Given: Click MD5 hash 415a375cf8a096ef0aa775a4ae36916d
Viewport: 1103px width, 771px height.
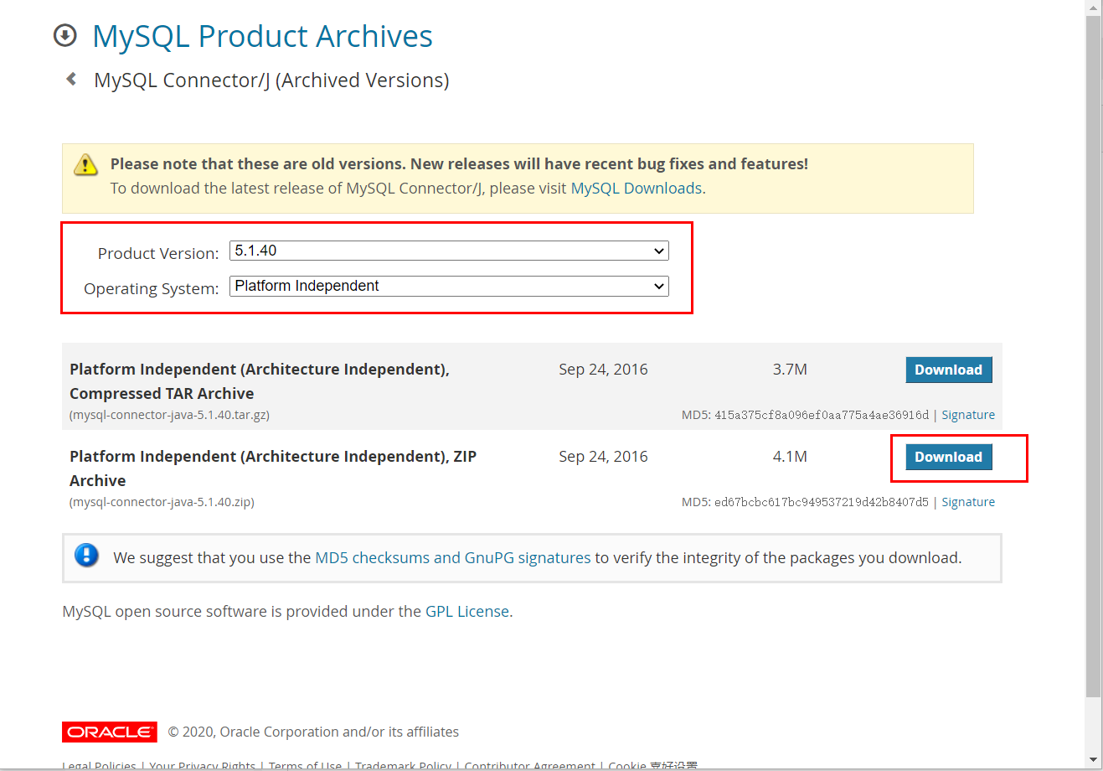Looking at the screenshot, I should point(822,415).
